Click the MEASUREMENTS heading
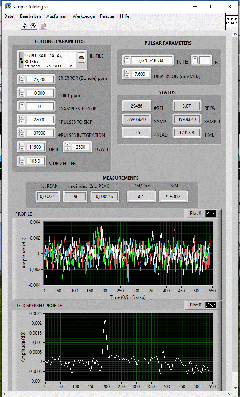 click(121, 178)
